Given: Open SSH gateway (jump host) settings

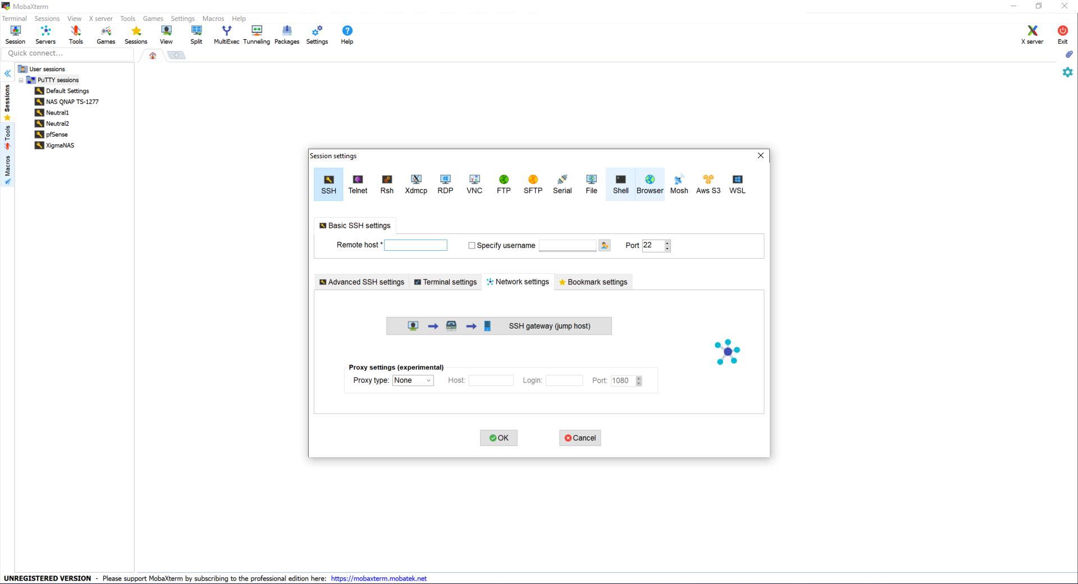Looking at the screenshot, I should [x=499, y=326].
